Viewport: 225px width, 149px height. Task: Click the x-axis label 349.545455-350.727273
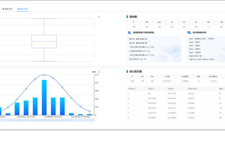point(26,117)
